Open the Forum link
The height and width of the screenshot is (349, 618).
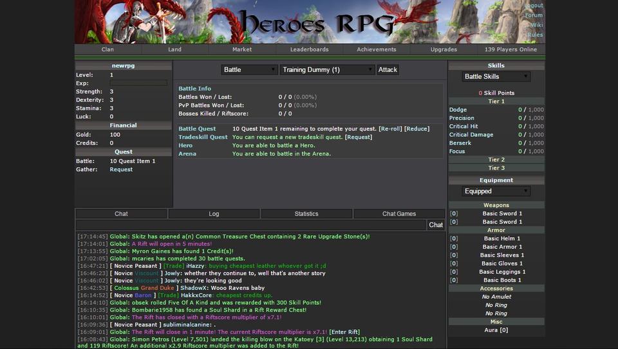[x=534, y=15]
